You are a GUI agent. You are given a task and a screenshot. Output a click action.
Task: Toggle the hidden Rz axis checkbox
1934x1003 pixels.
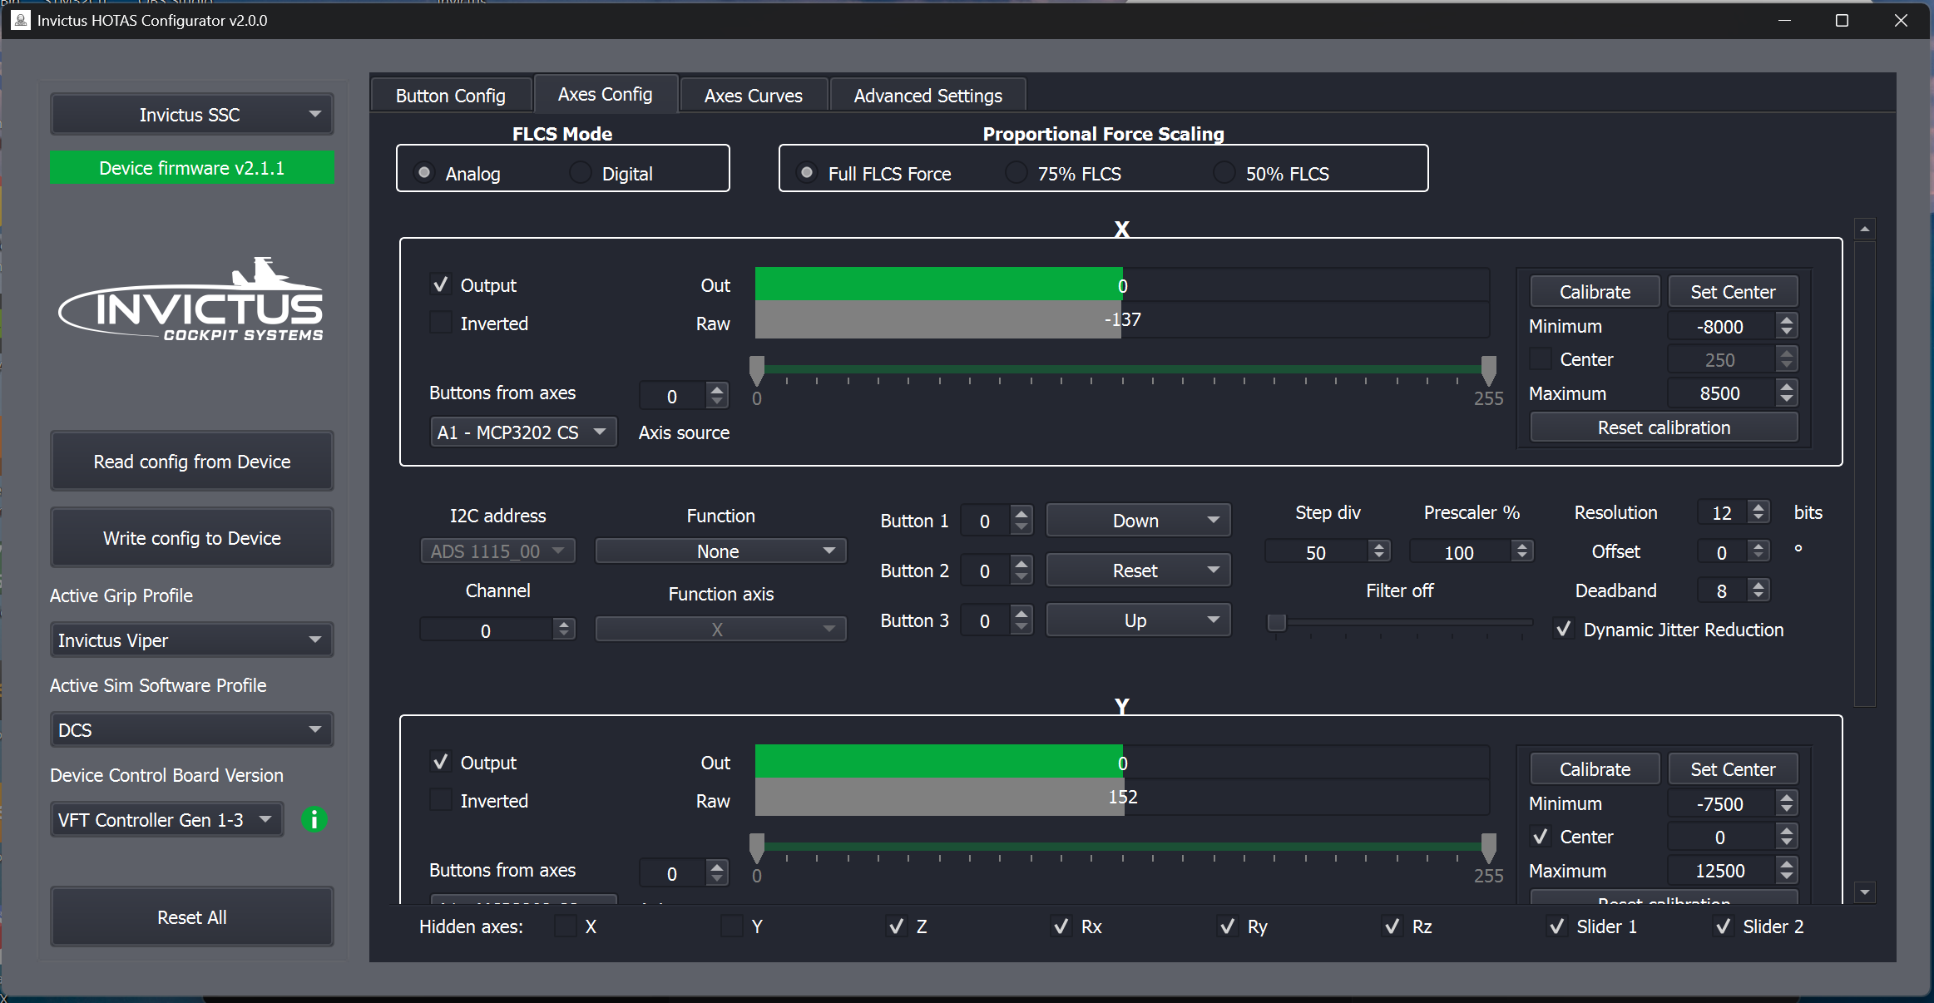pos(1392,926)
